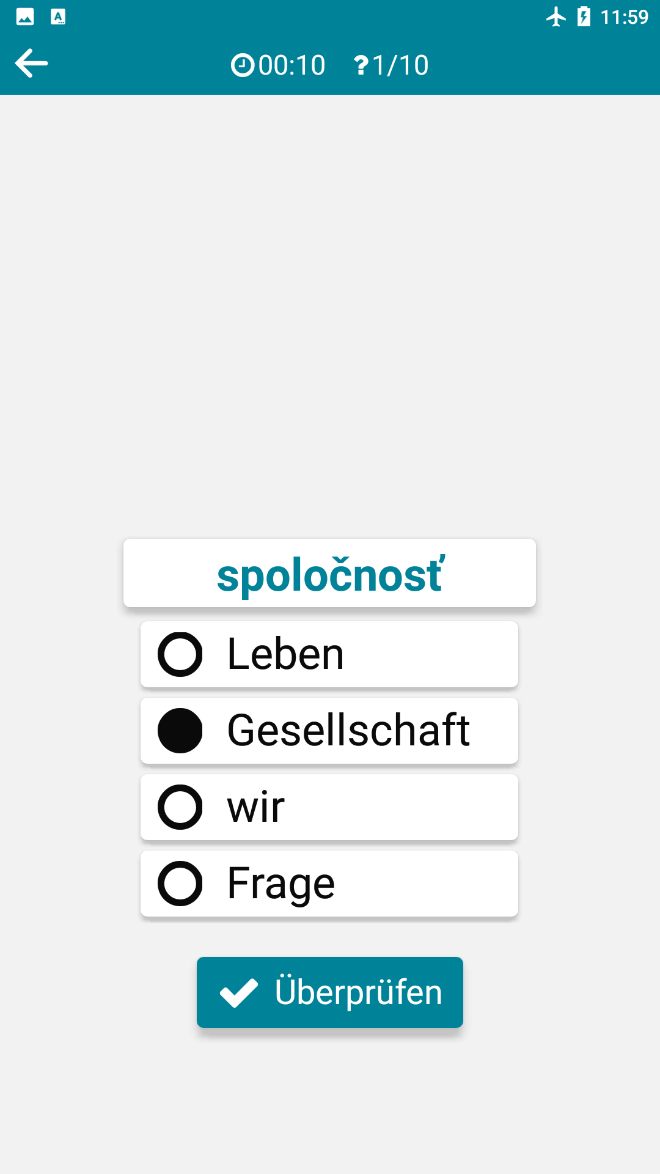Select the Frage radio button

180,884
